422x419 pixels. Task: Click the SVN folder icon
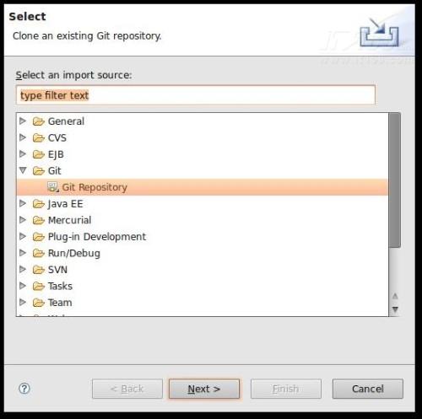click(39, 270)
